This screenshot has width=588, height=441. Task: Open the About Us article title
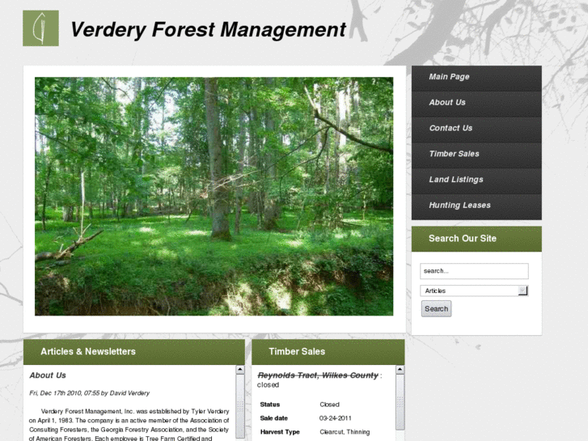click(48, 375)
